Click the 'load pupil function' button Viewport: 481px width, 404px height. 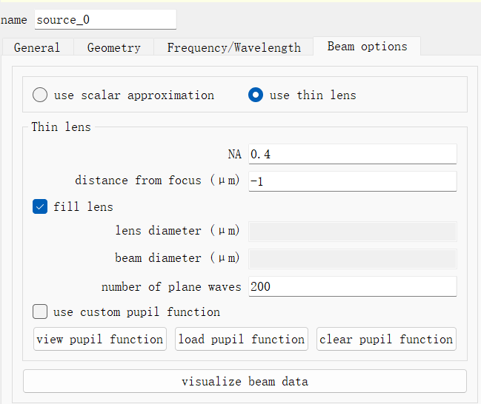(x=242, y=339)
